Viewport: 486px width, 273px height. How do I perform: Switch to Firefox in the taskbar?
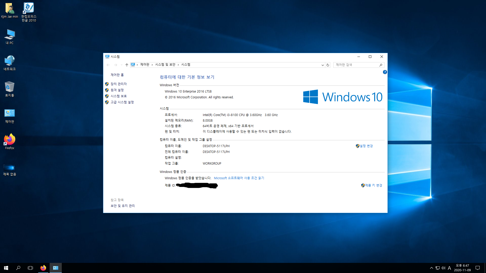point(43,268)
